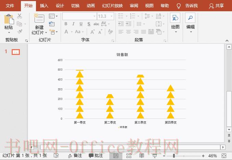Toggle Italic formatting
The image size is (232, 160).
coord(73,24)
